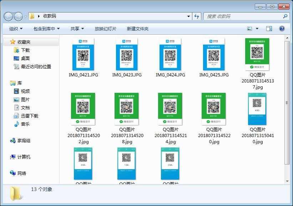Viewport: 293px width, 206px height.
Task: Select thumbnail of QQ图片20180713145208.jpg
Action: tap(127, 109)
